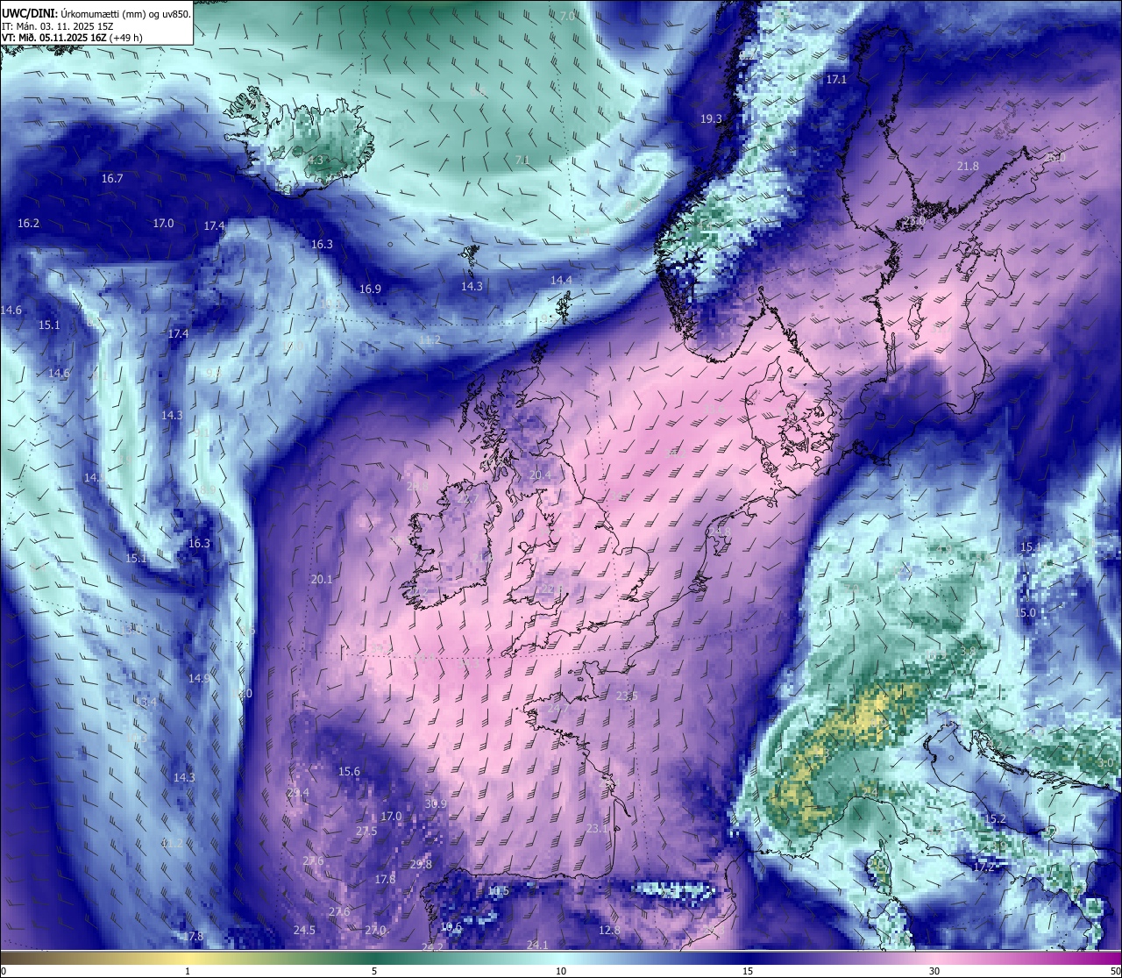Screen dimensions: 1122x978
Task: Click the 20.4 value over Scotland
Action: pyautogui.click(x=541, y=475)
